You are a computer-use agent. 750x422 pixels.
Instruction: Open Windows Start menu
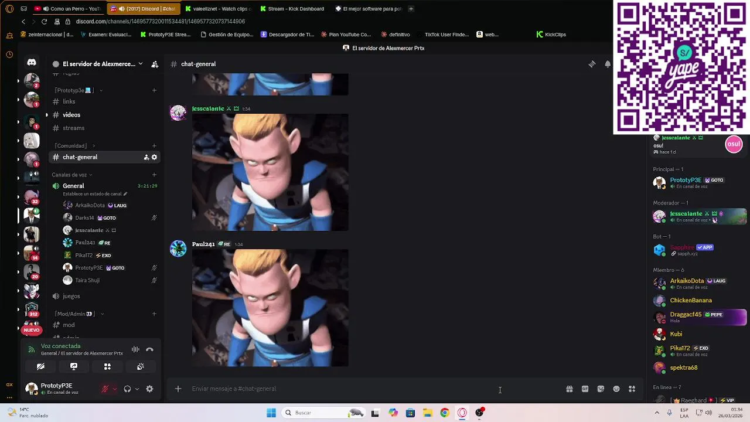pyautogui.click(x=271, y=413)
